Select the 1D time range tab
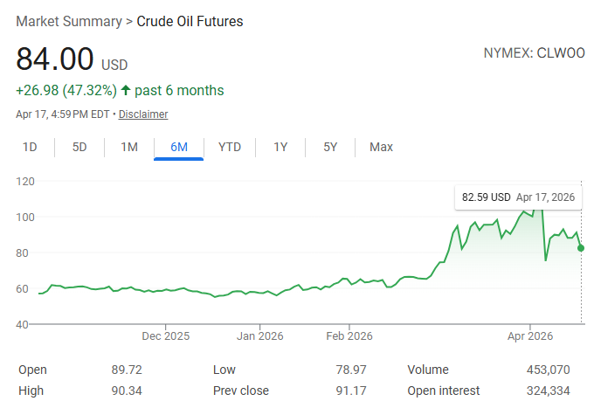This screenshot has height=408, width=594. 30,147
